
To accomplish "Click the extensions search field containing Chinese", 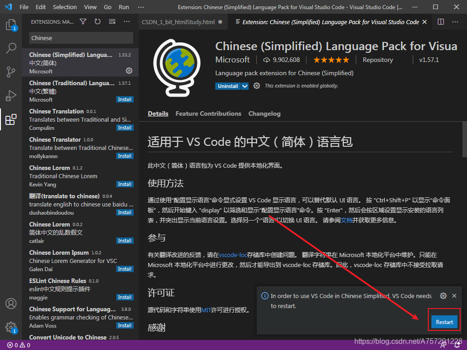I will 81,38.
